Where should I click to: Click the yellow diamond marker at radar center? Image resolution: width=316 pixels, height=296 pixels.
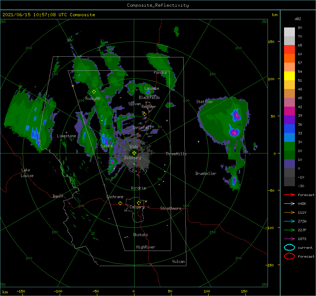(x=134, y=153)
